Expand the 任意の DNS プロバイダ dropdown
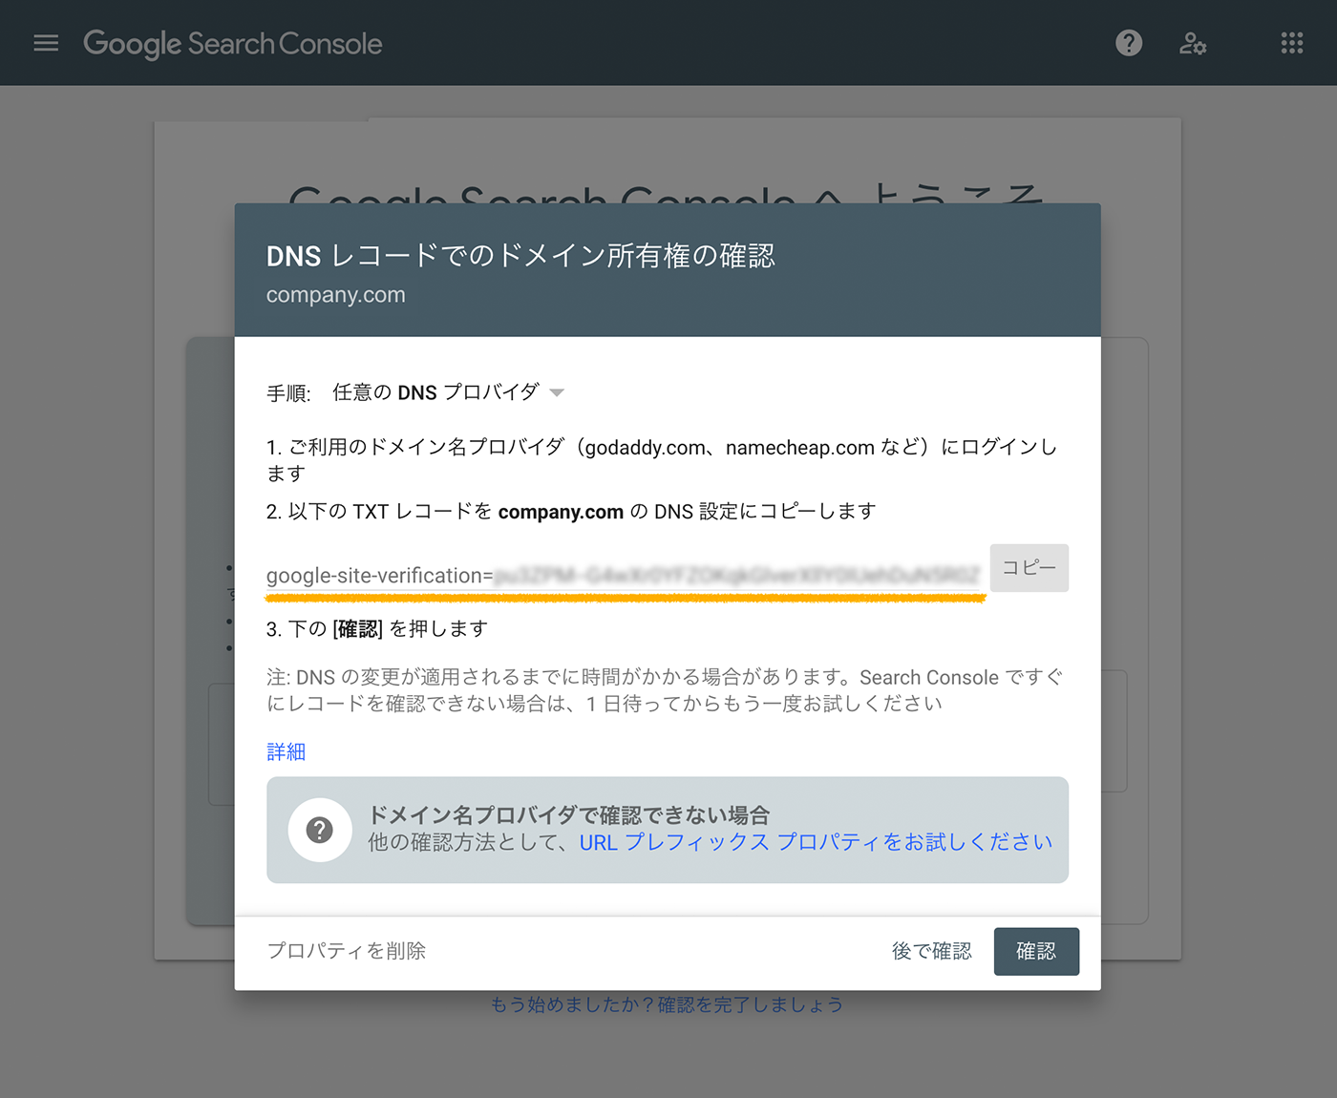 click(449, 392)
